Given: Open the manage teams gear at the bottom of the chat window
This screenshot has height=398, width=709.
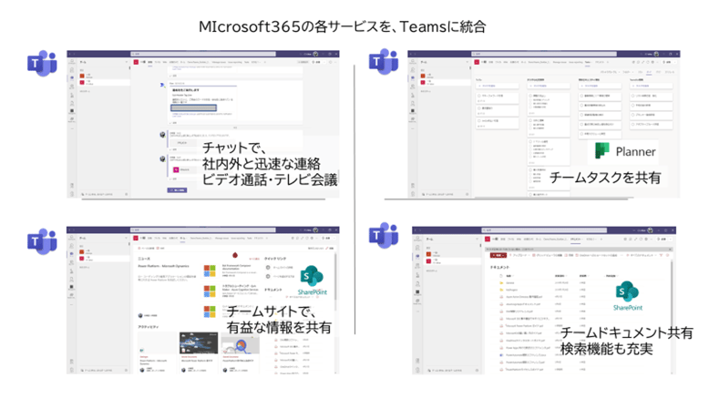Looking at the screenshot, I should click(126, 194).
